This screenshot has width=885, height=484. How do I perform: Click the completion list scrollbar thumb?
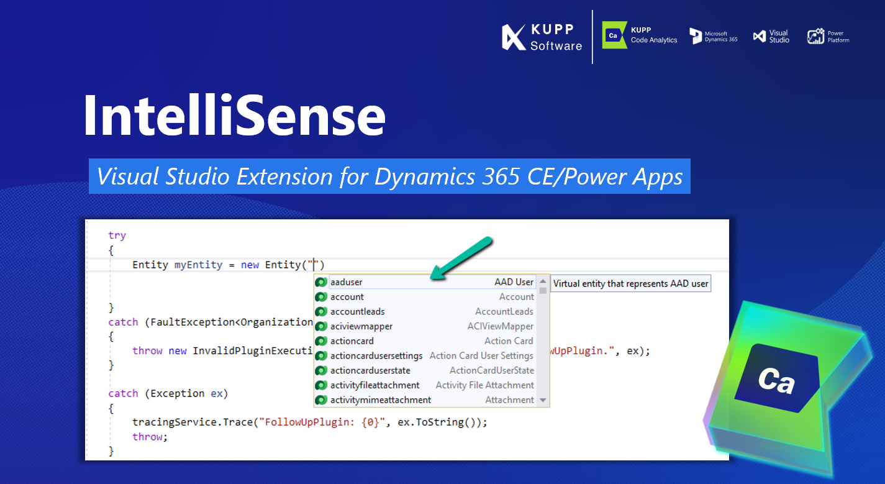543,290
